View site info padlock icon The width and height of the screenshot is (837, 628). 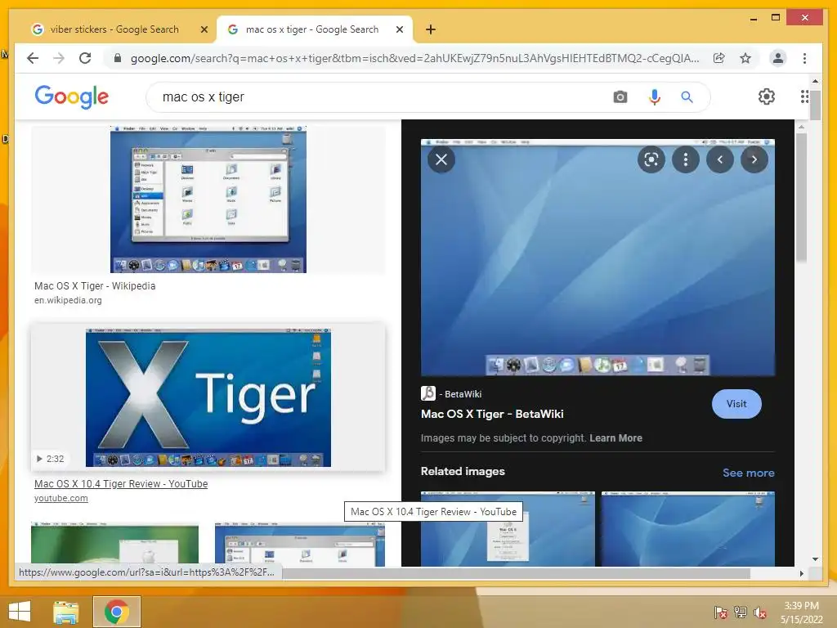pos(118,58)
